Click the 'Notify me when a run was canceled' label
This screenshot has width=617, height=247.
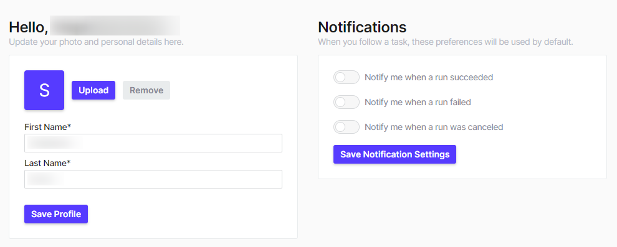pyautogui.click(x=434, y=127)
